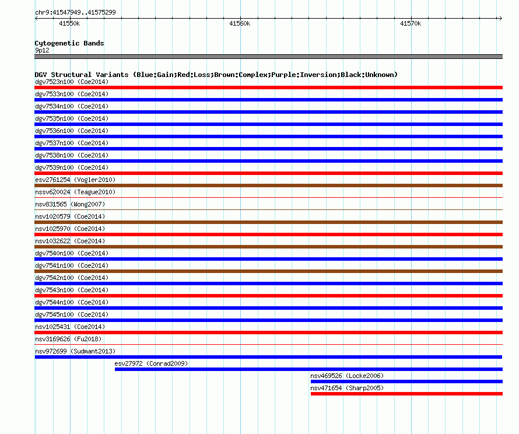Click the blue bar under esv27972
Viewport: 519px width, 434px height.
click(x=309, y=369)
